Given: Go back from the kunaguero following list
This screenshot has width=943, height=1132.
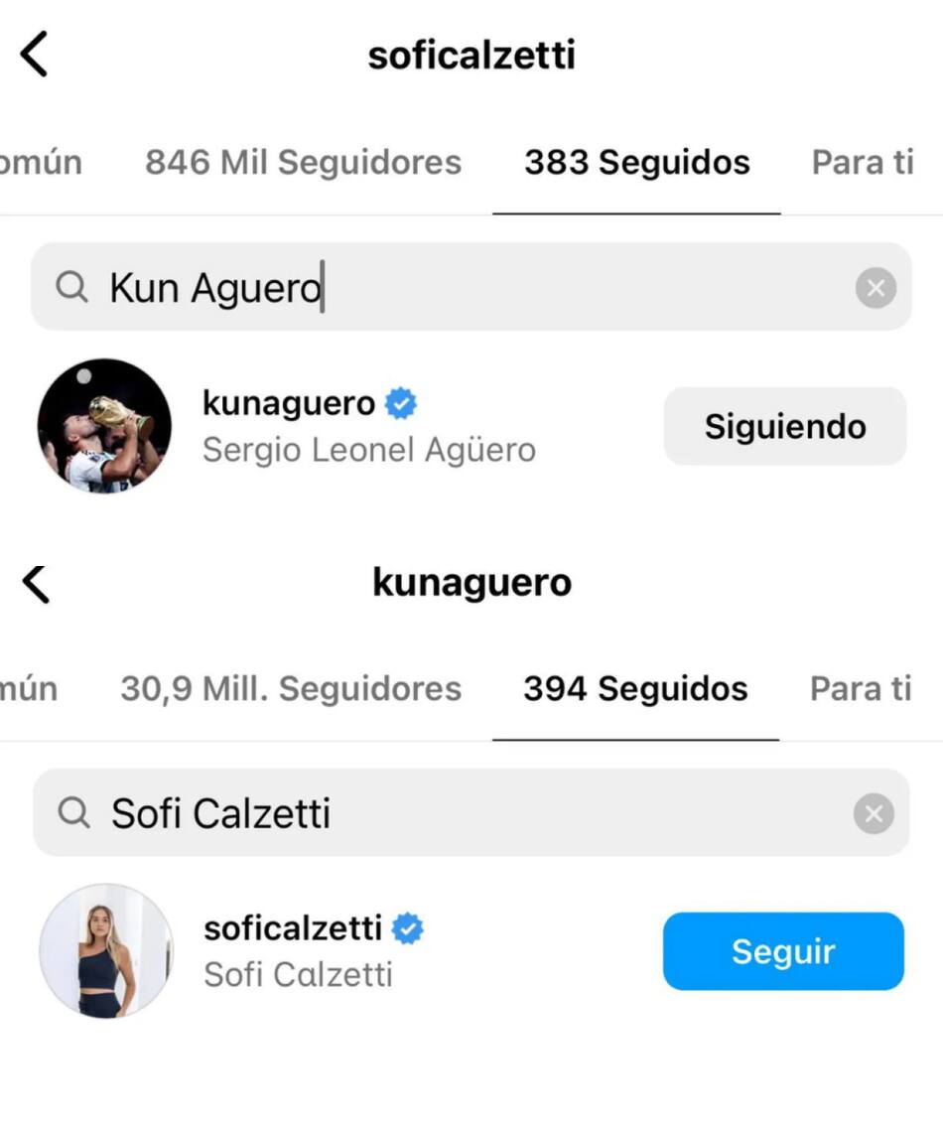Looking at the screenshot, I should point(36,583).
